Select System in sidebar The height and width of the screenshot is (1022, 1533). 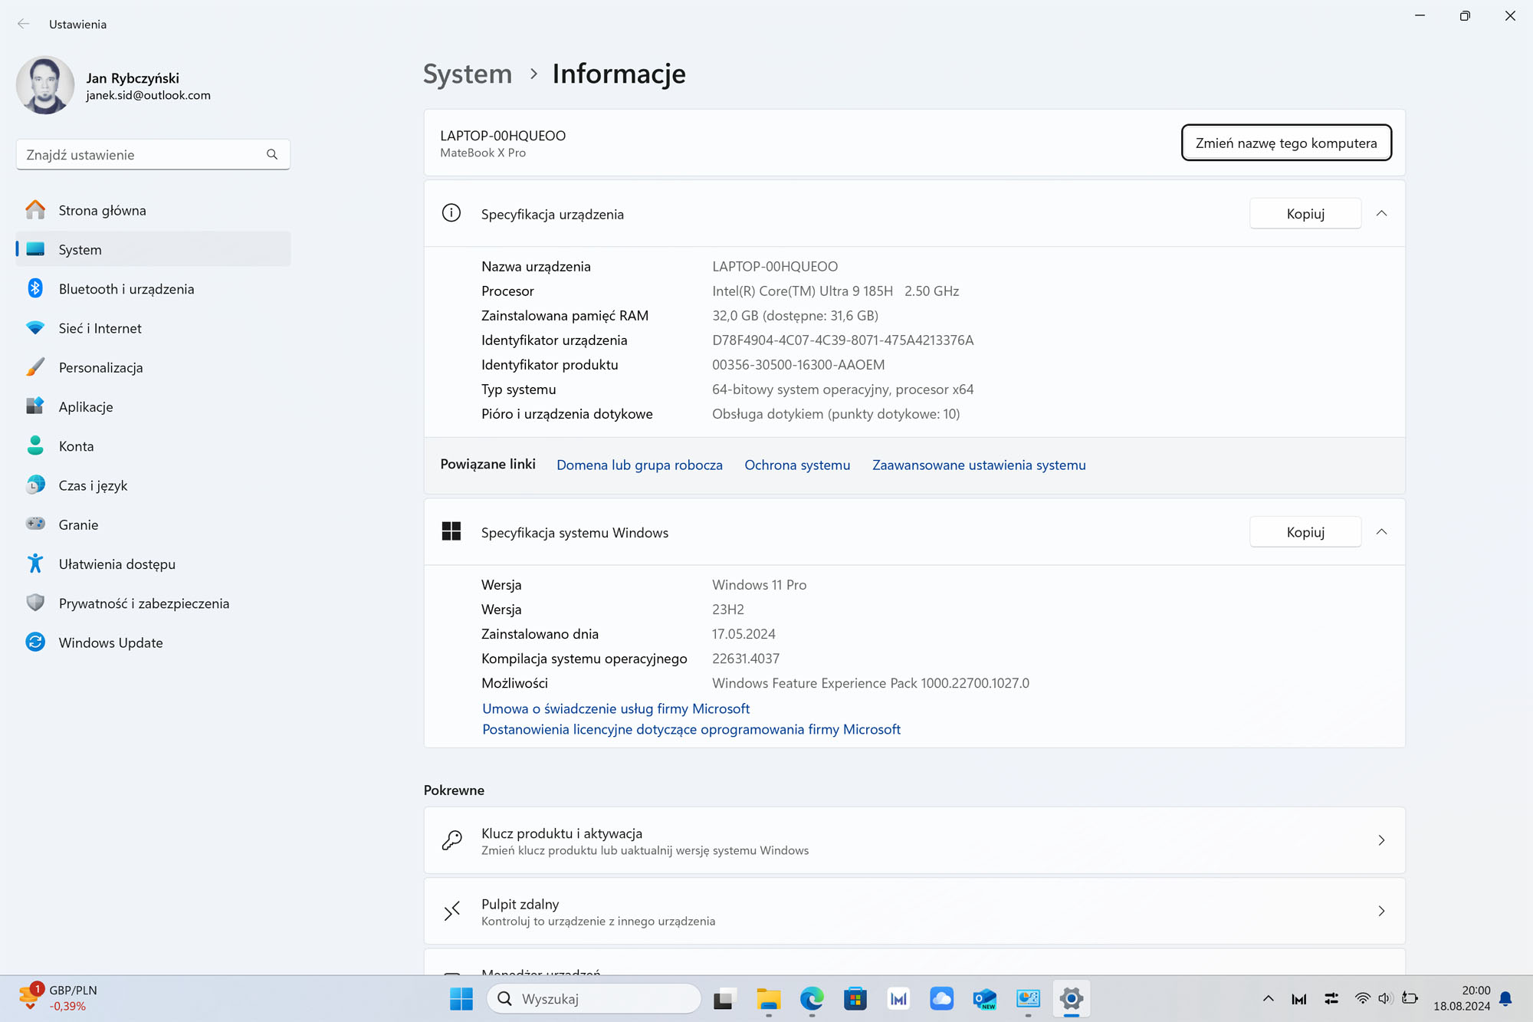coord(153,249)
